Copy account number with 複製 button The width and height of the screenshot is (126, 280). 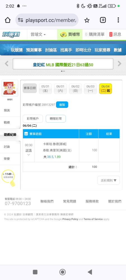(62, 105)
